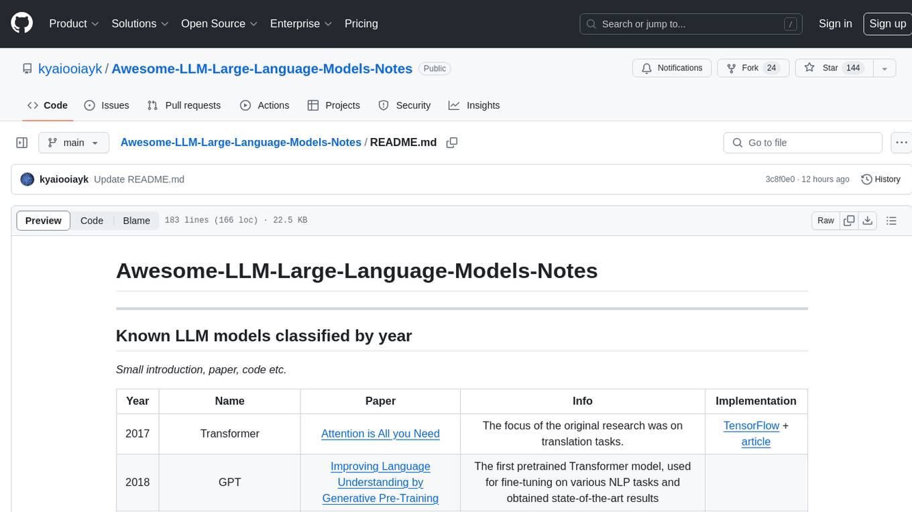Switch to Blame view
Viewport: 912px width, 512px height.
point(137,220)
